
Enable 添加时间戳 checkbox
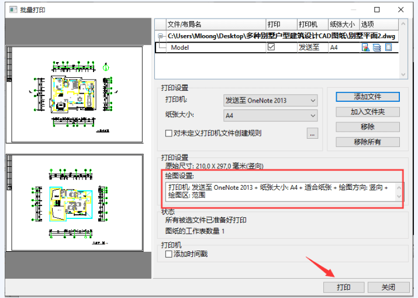(168, 254)
